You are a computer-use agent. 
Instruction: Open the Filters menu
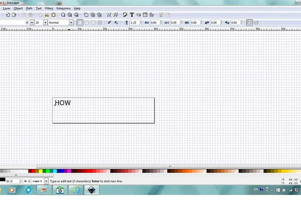[x=49, y=8]
